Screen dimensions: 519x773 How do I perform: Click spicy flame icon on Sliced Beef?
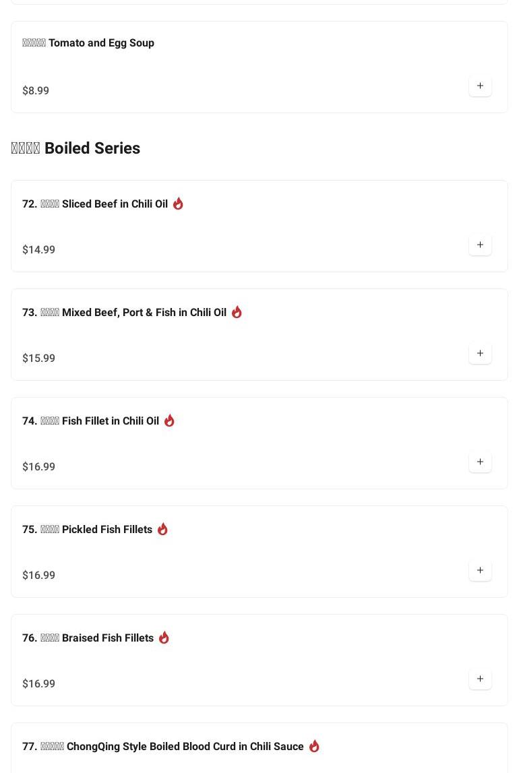point(178,204)
